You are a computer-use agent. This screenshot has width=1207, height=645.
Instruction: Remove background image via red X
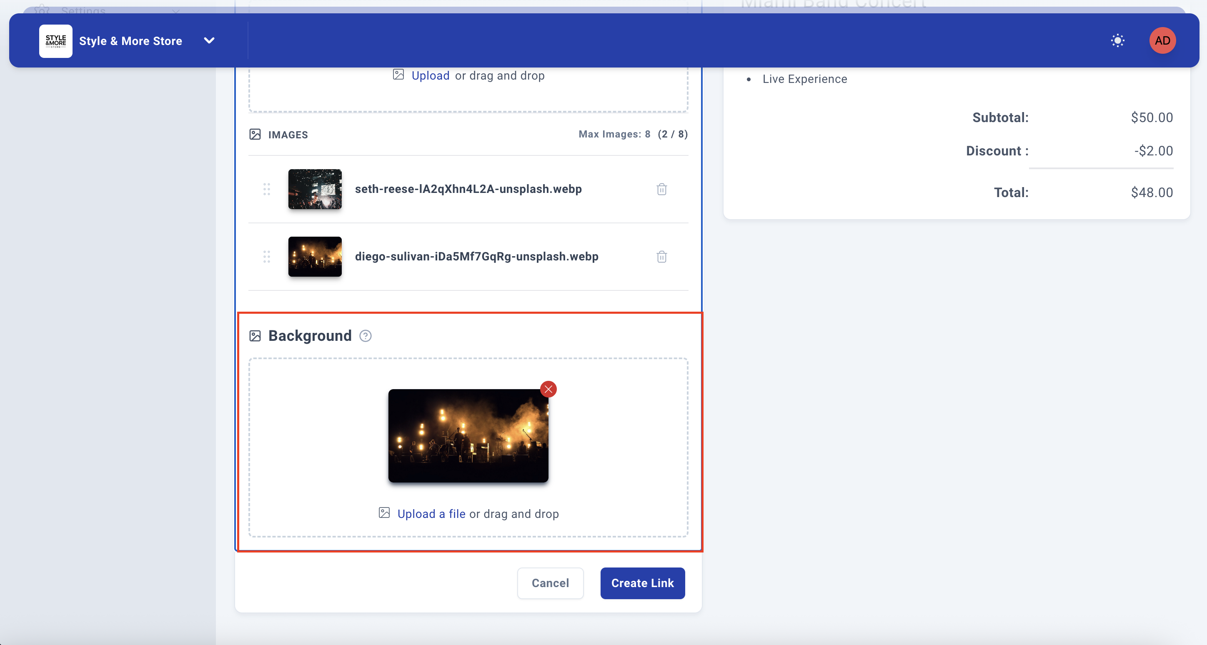(x=548, y=389)
